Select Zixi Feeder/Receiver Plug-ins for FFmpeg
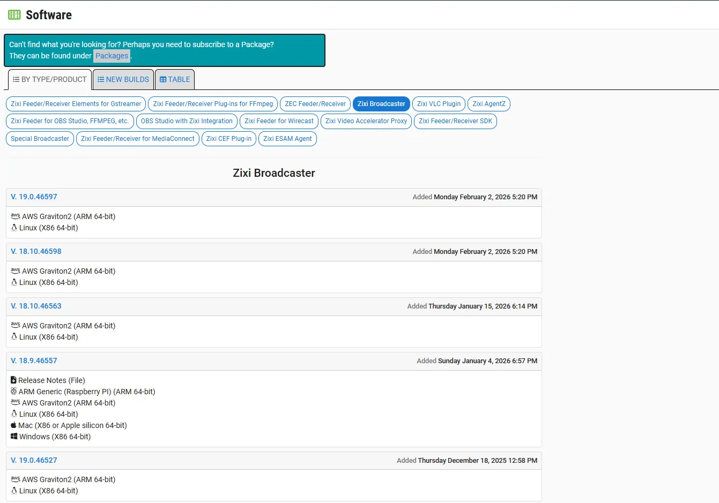The width and height of the screenshot is (719, 503). pyautogui.click(x=213, y=104)
